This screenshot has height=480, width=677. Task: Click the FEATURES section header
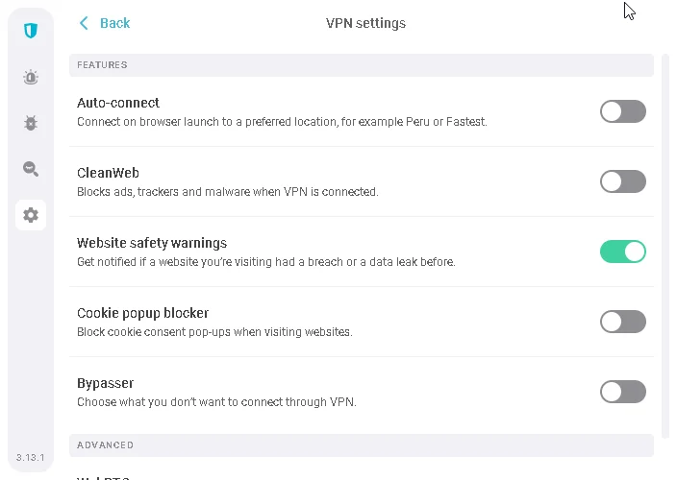click(x=102, y=65)
